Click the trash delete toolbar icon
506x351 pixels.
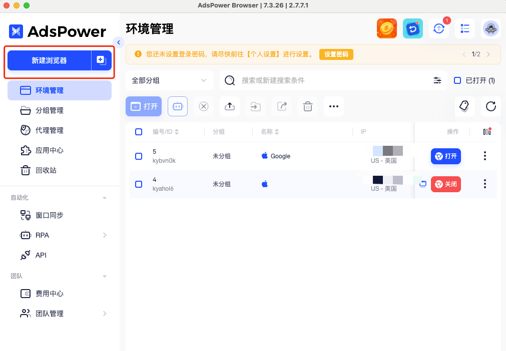click(308, 106)
